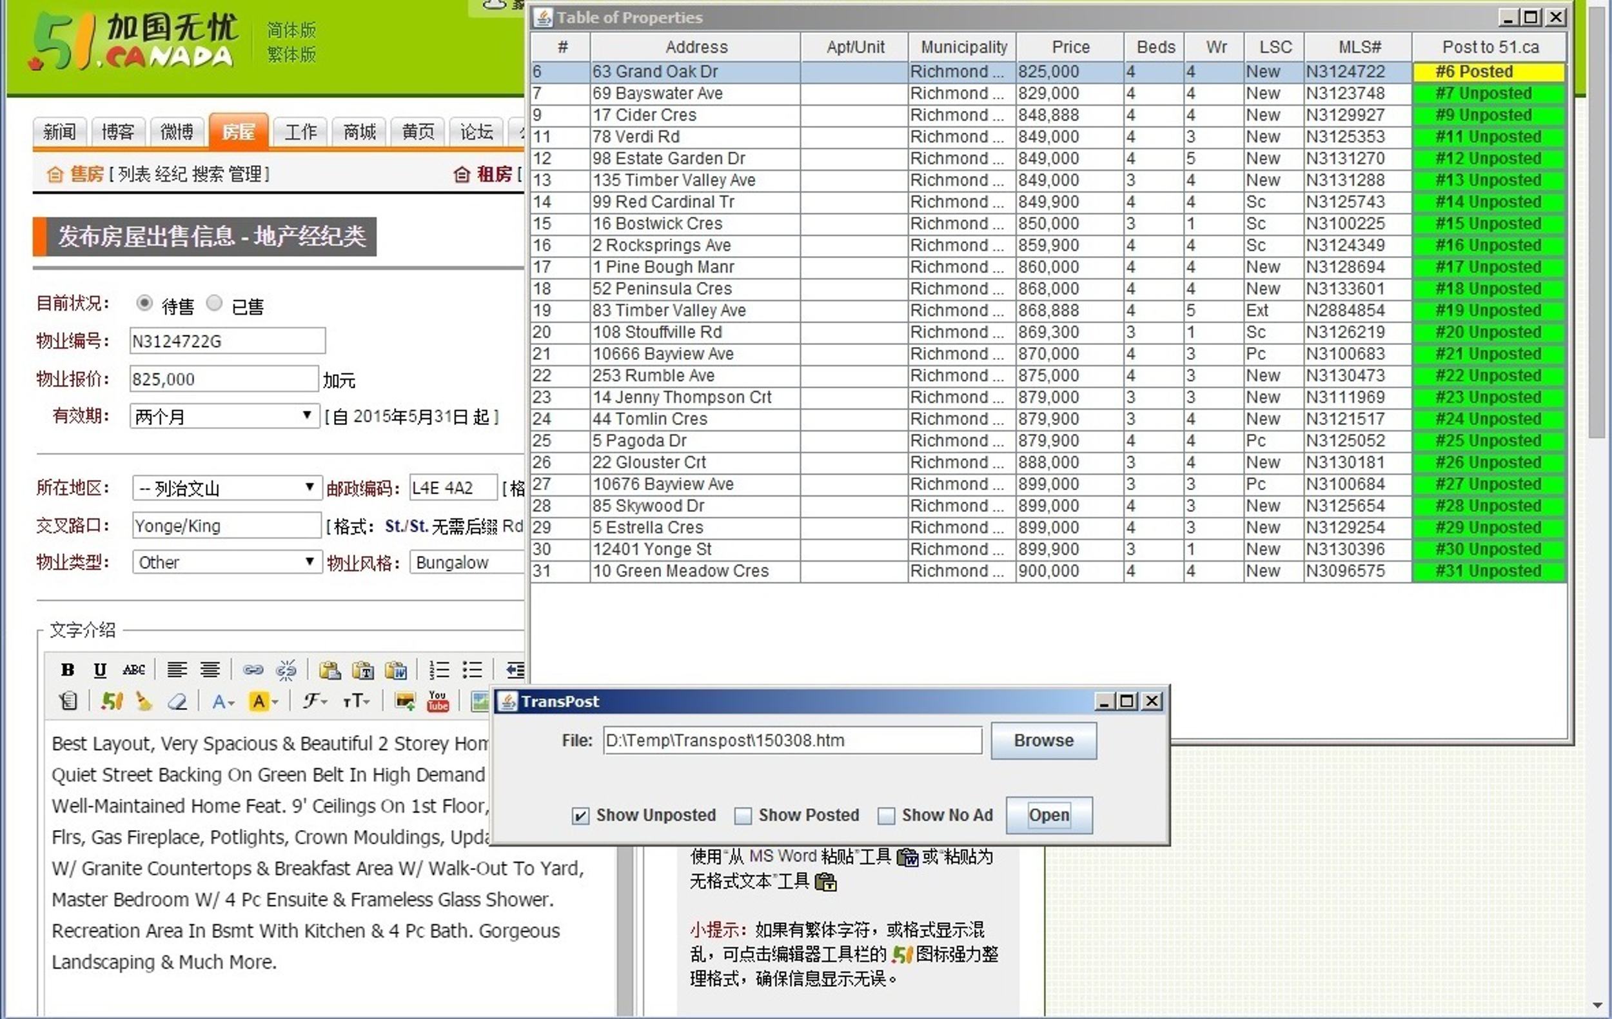The width and height of the screenshot is (1612, 1019).
Task: Expand the 物业类型 dropdown showing Other
Action: [226, 562]
